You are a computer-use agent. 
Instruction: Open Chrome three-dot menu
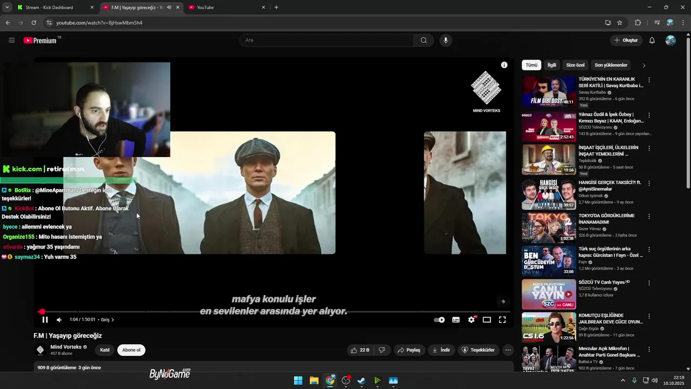coord(683,23)
